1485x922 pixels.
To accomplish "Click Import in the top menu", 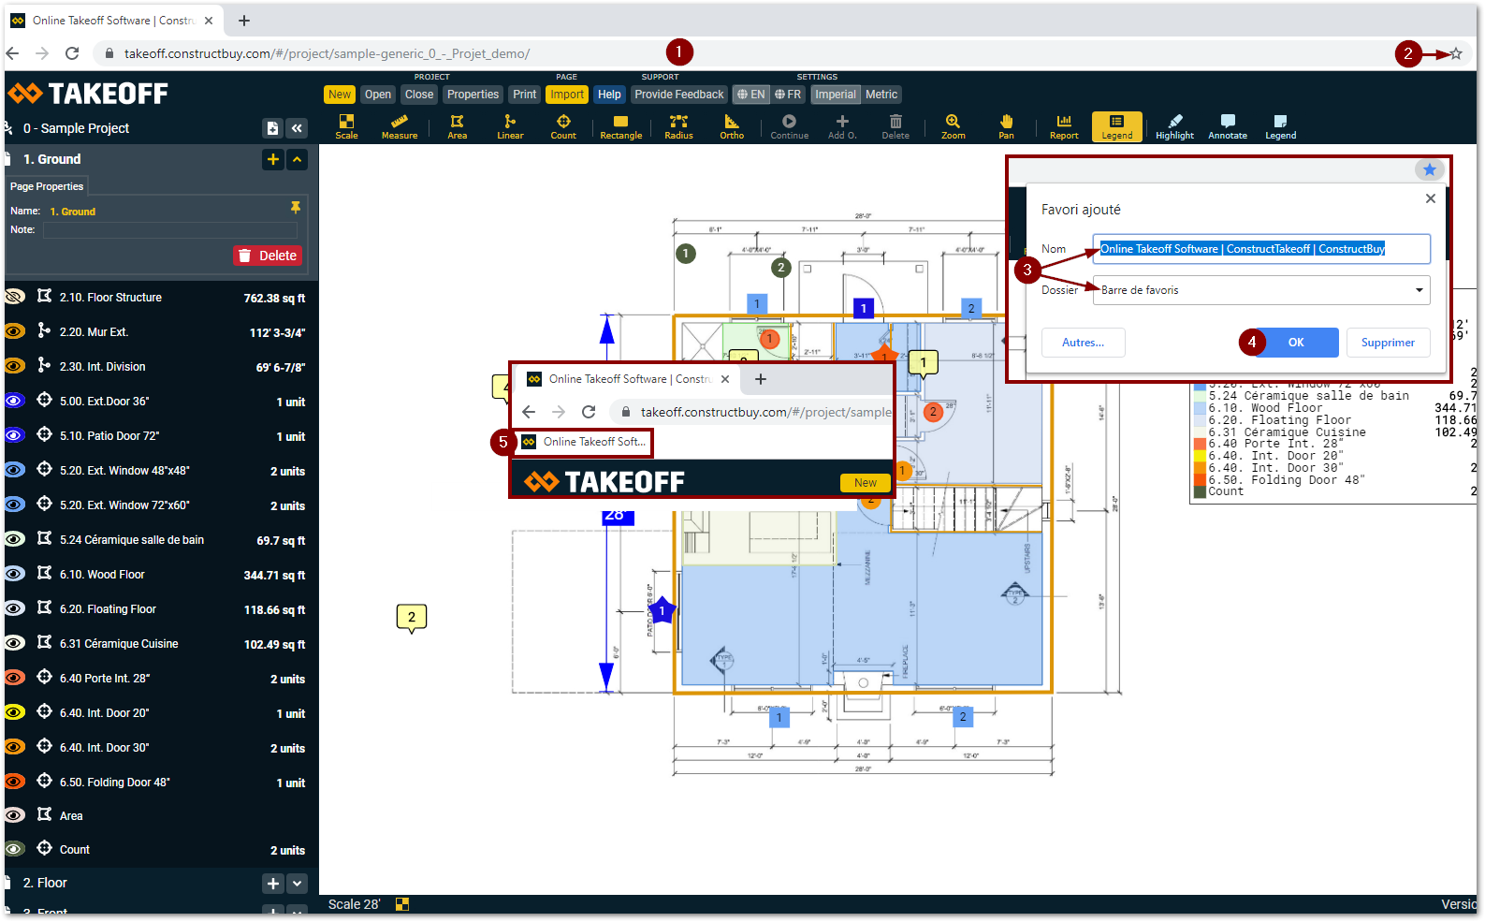I will (567, 95).
